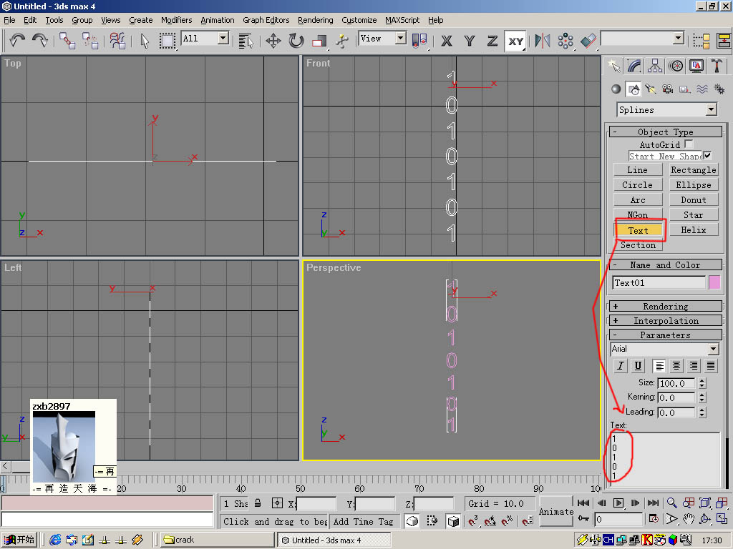
Task: Click the Animate button
Action: tap(555, 512)
